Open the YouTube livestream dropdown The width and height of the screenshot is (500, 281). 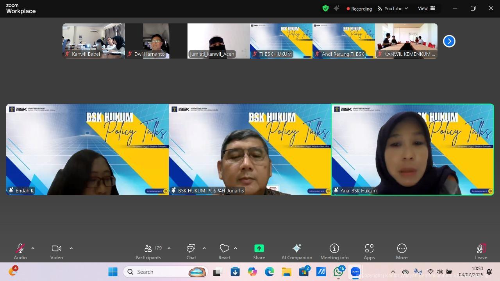[393, 8]
